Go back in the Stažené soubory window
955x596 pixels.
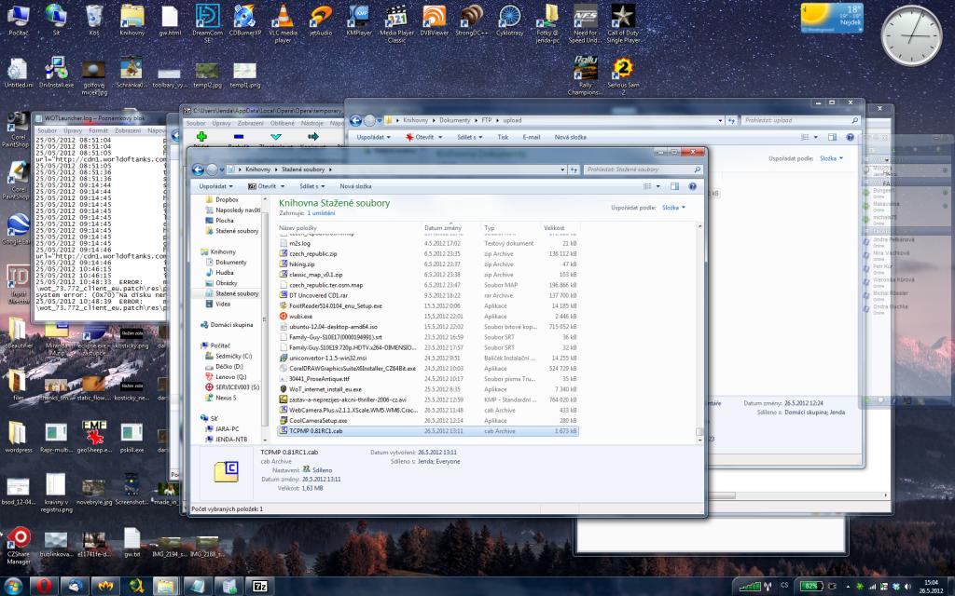tap(198, 169)
